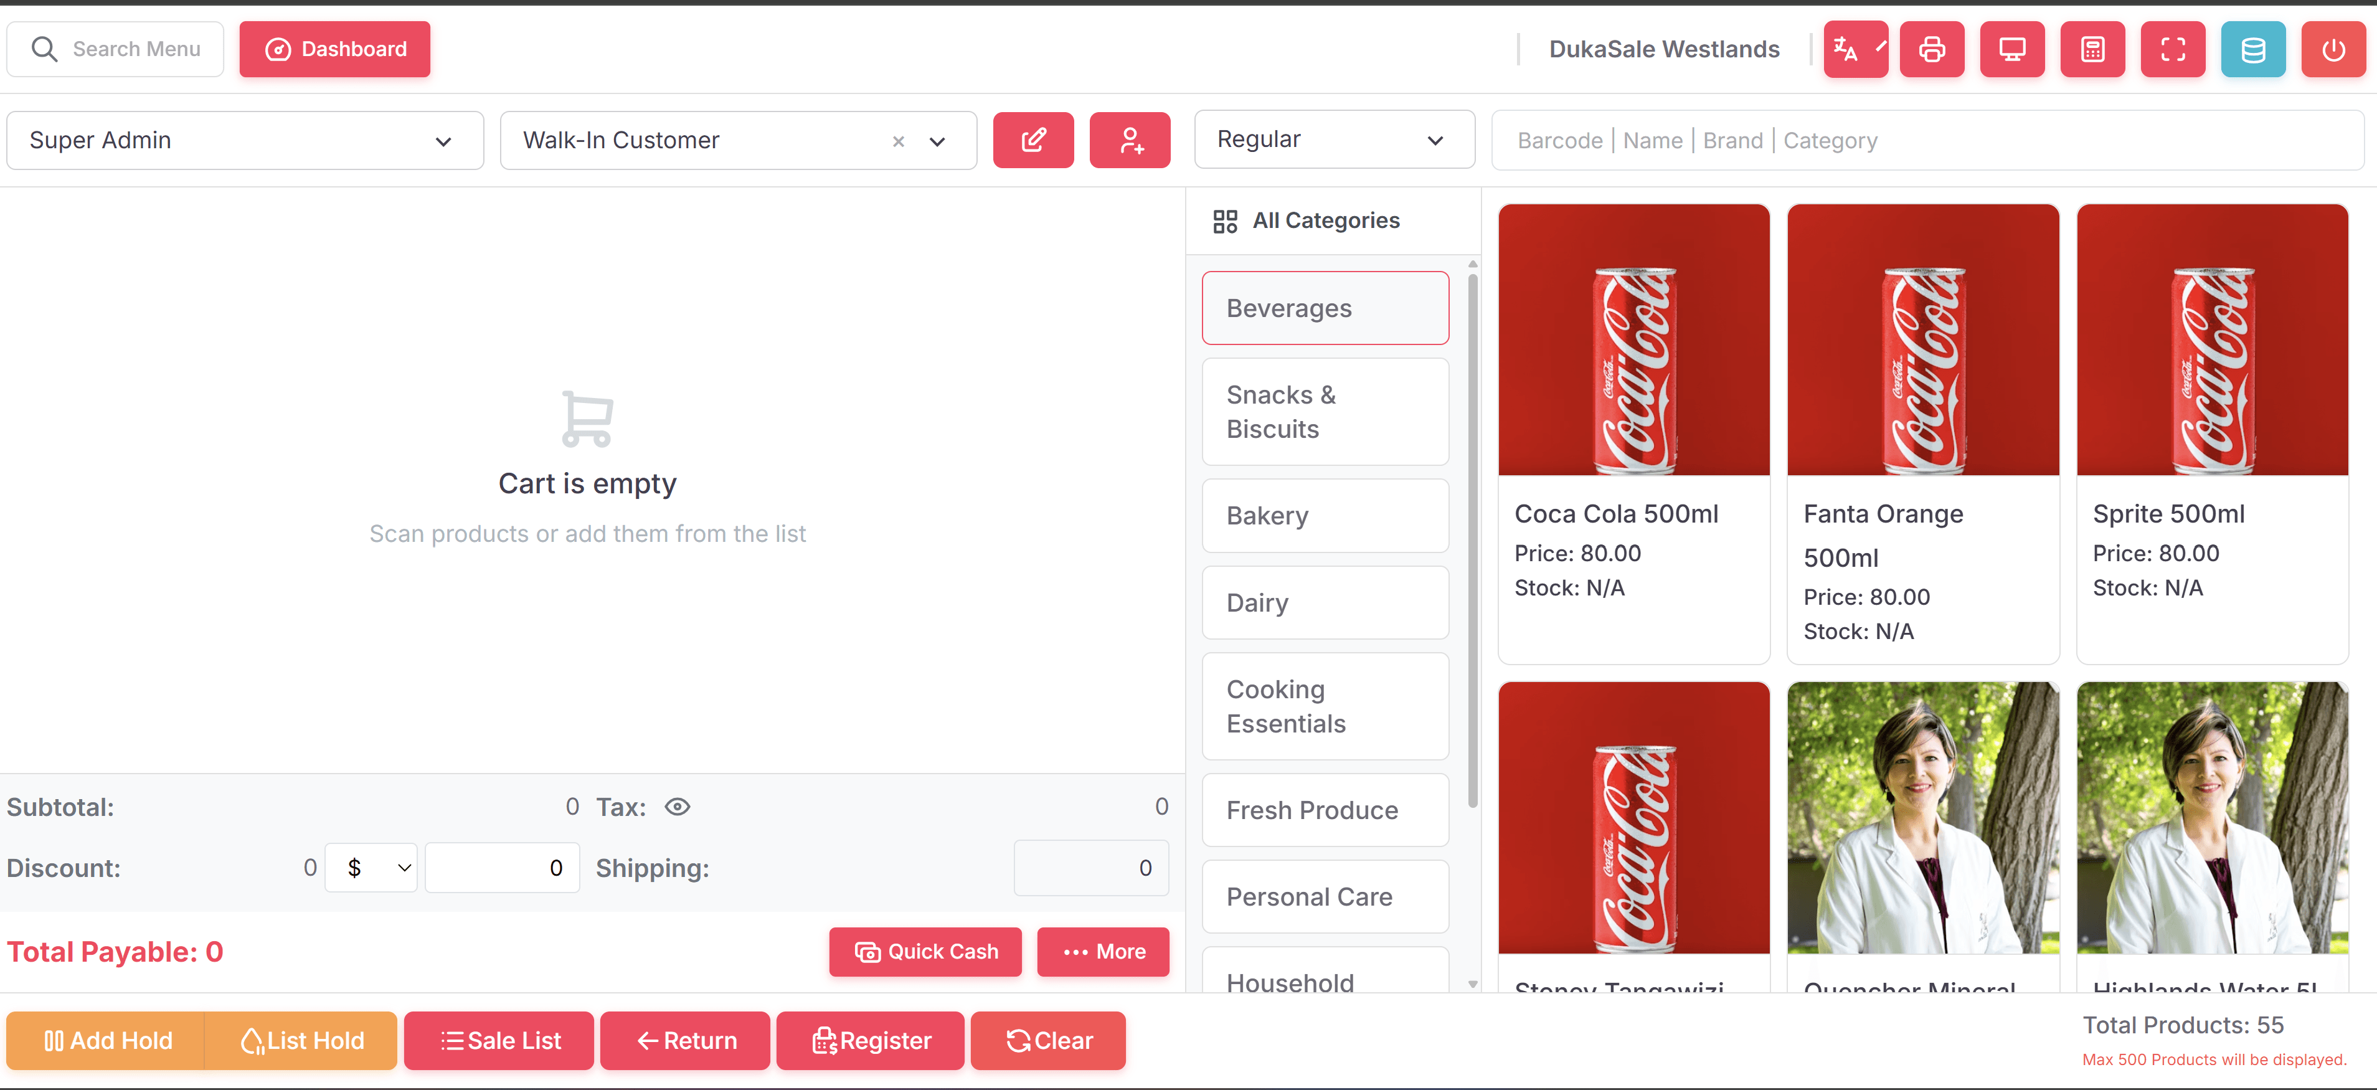Screen dimensions: 2377x1090
Task: Click the category scroll up arrow
Action: [x=1473, y=264]
